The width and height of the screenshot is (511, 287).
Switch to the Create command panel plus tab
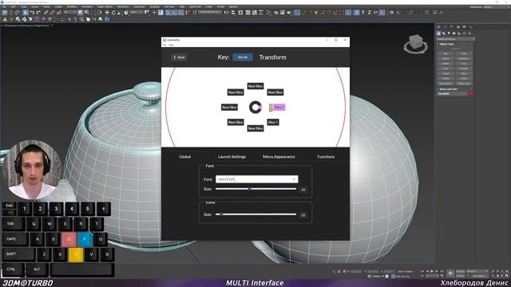coord(438,26)
